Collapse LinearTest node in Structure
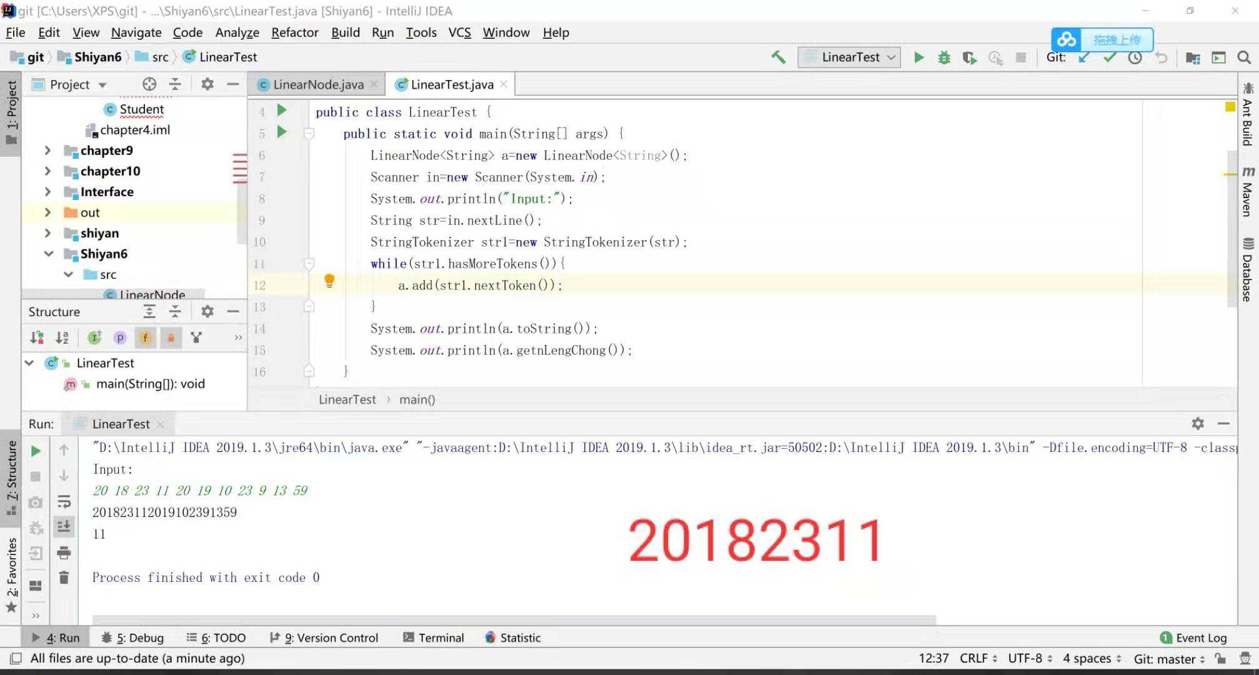Screen dimensions: 1259x675 [x=29, y=362]
